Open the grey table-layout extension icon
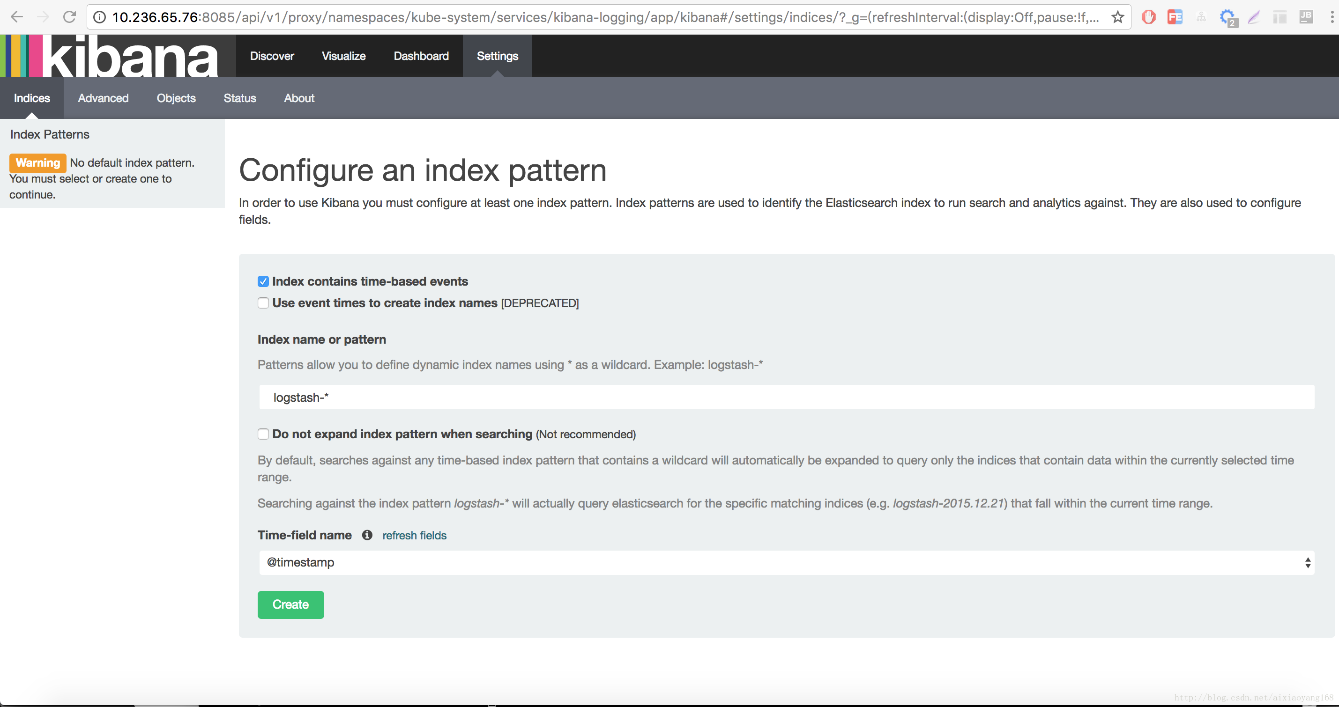1339x707 pixels. (x=1280, y=17)
